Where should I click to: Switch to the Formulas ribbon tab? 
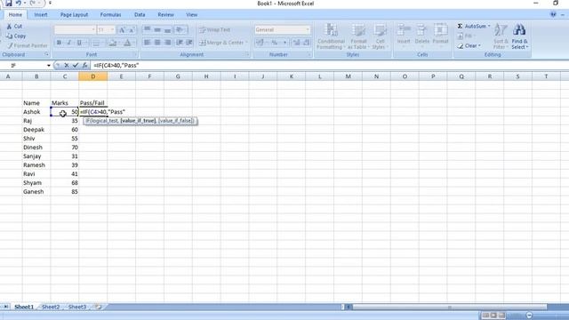110,15
